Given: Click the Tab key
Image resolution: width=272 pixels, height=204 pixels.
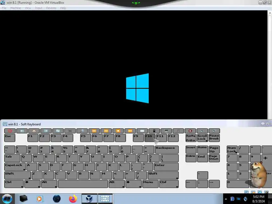Looking at the screenshot, I should pyautogui.click(x=12, y=158).
